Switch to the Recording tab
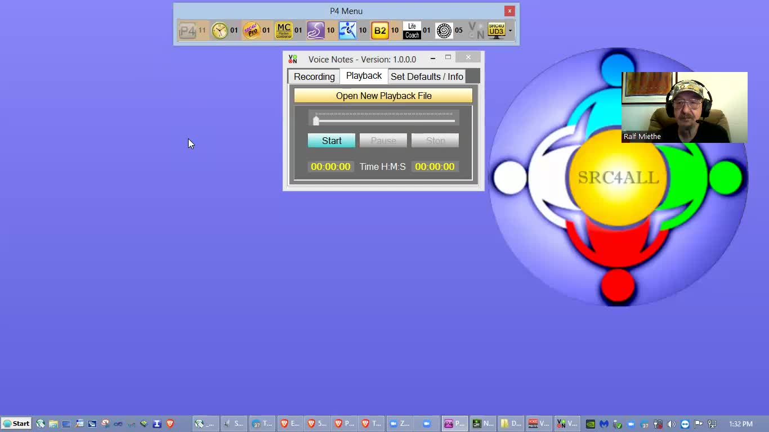769x432 pixels. click(314, 76)
